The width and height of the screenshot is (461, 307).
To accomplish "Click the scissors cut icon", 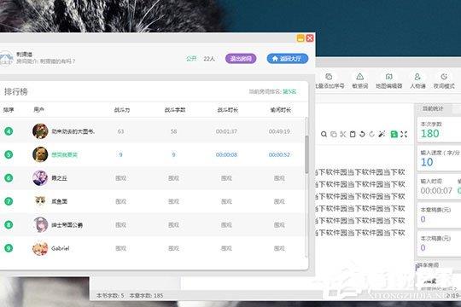I will [x=343, y=134].
